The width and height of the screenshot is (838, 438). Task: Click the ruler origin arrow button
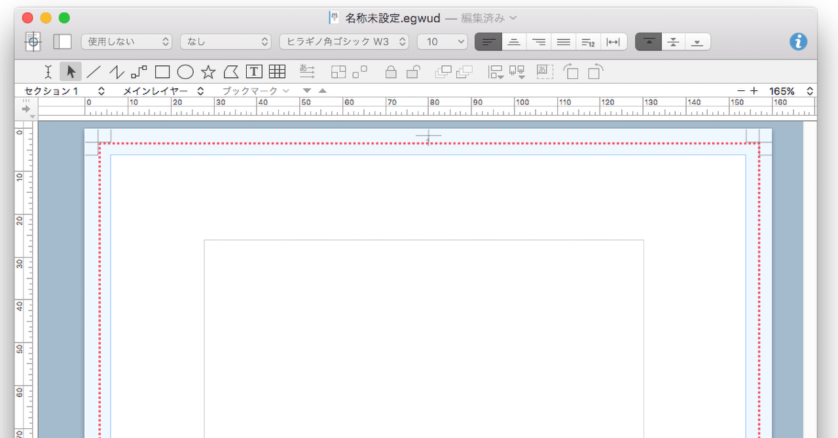click(26, 109)
